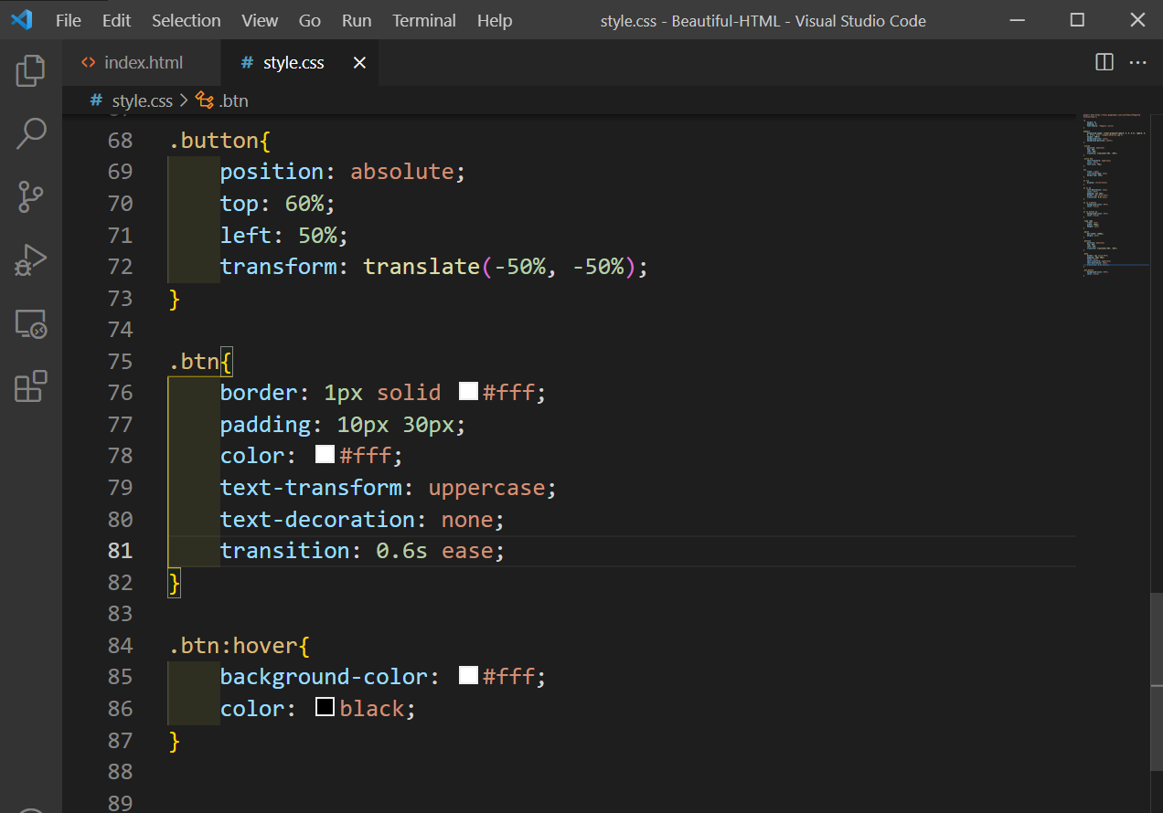This screenshot has width=1163, height=813.
Task: Minimize the VS Code window
Action: click(1018, 20)
